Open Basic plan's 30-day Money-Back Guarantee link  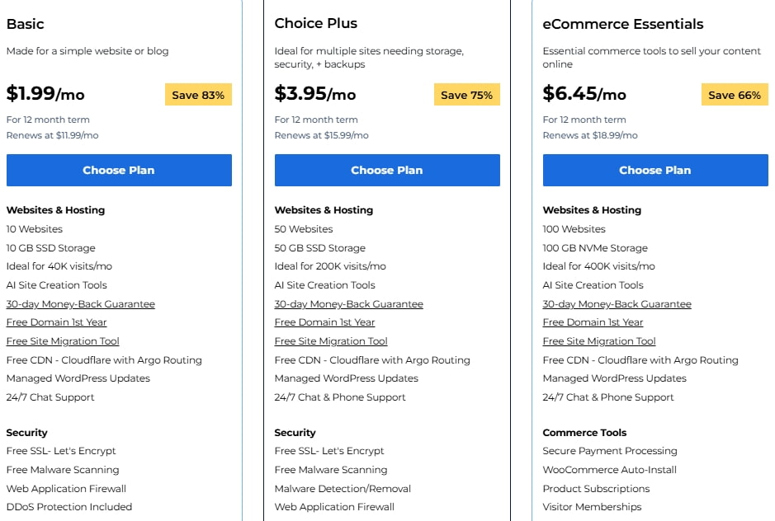point(80,304)
